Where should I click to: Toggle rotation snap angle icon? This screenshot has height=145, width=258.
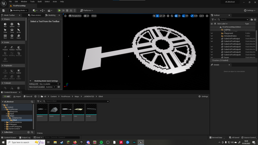click(183, 16)
